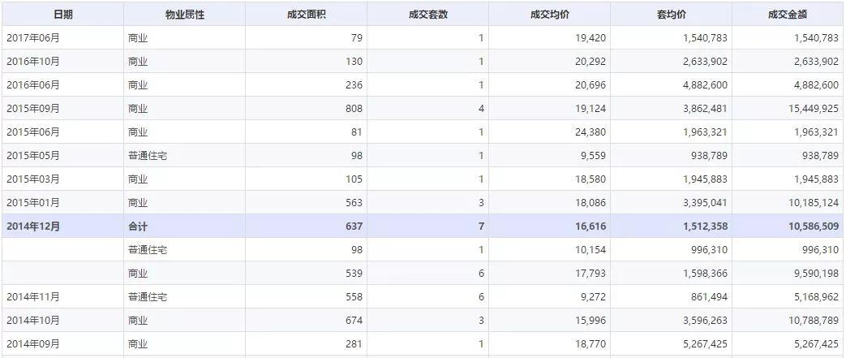Click the total amount 9,590,198
Screen dimensions: 846x358
tap(816, 274)
